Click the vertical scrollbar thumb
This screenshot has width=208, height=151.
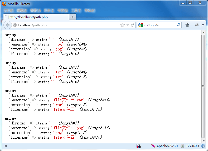point(203,86)
